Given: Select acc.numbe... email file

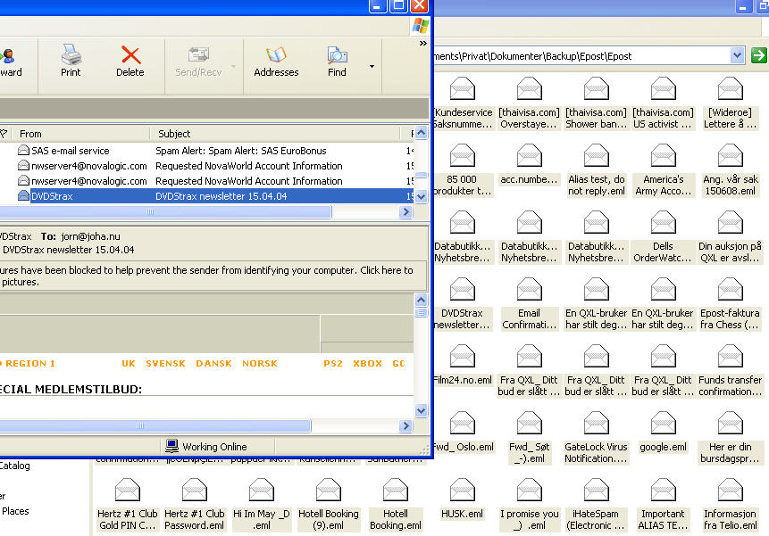Looking at the screenshot, I should [x=529, y=165].
